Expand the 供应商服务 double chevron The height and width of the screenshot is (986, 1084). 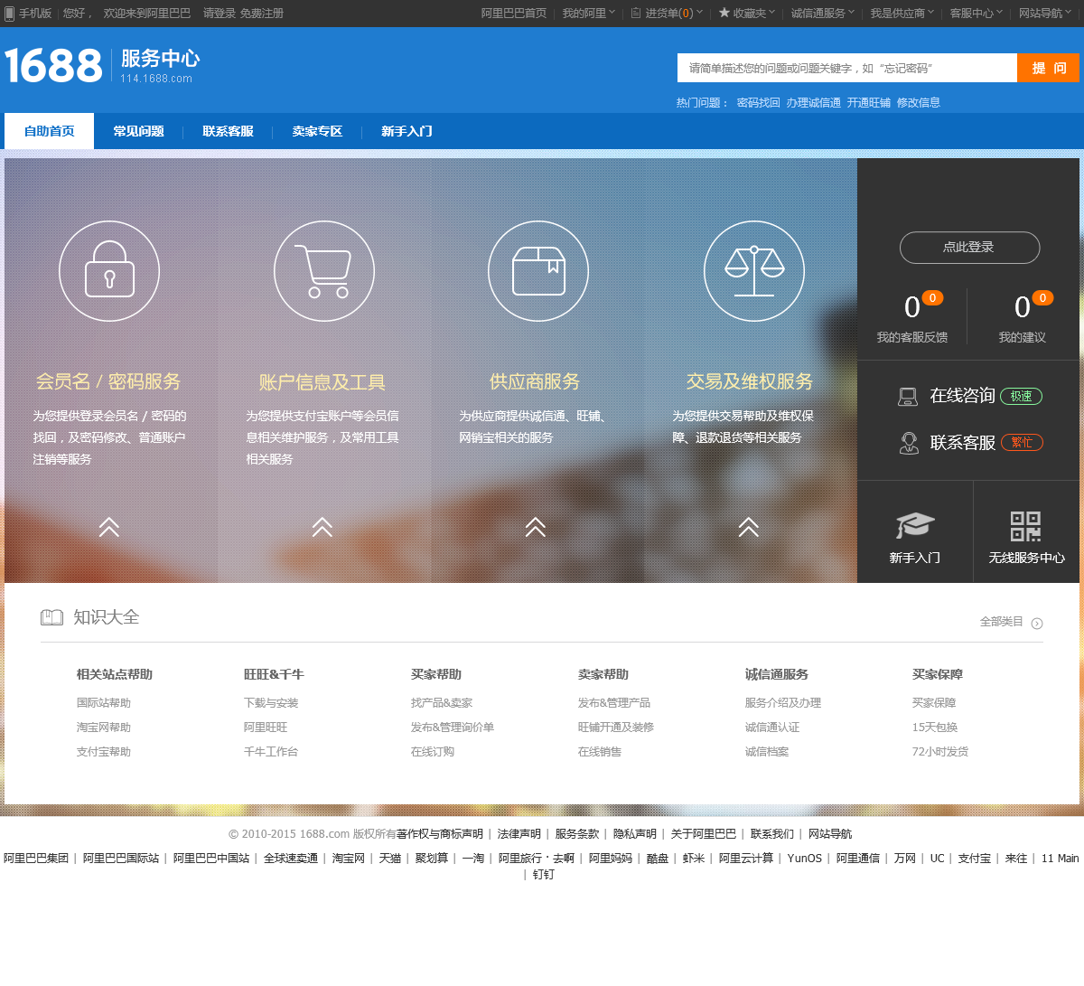(536, 527)
